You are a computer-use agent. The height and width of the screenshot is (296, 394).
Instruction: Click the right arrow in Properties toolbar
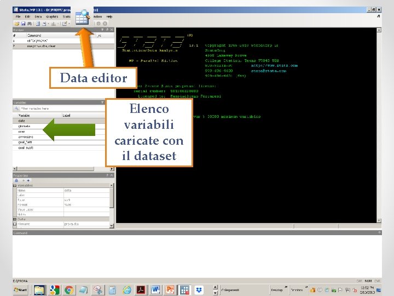point(28,180)
